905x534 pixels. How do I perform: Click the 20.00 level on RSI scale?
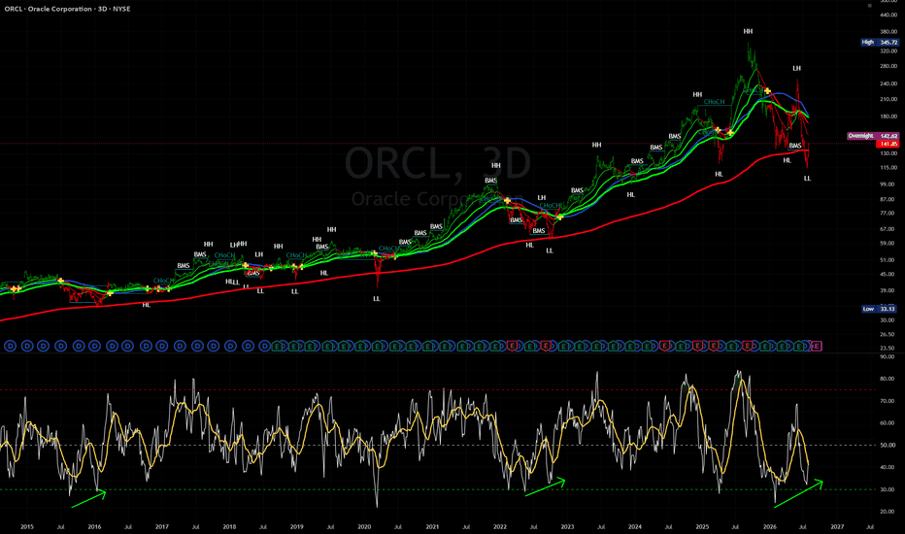[x=888, y=512]
